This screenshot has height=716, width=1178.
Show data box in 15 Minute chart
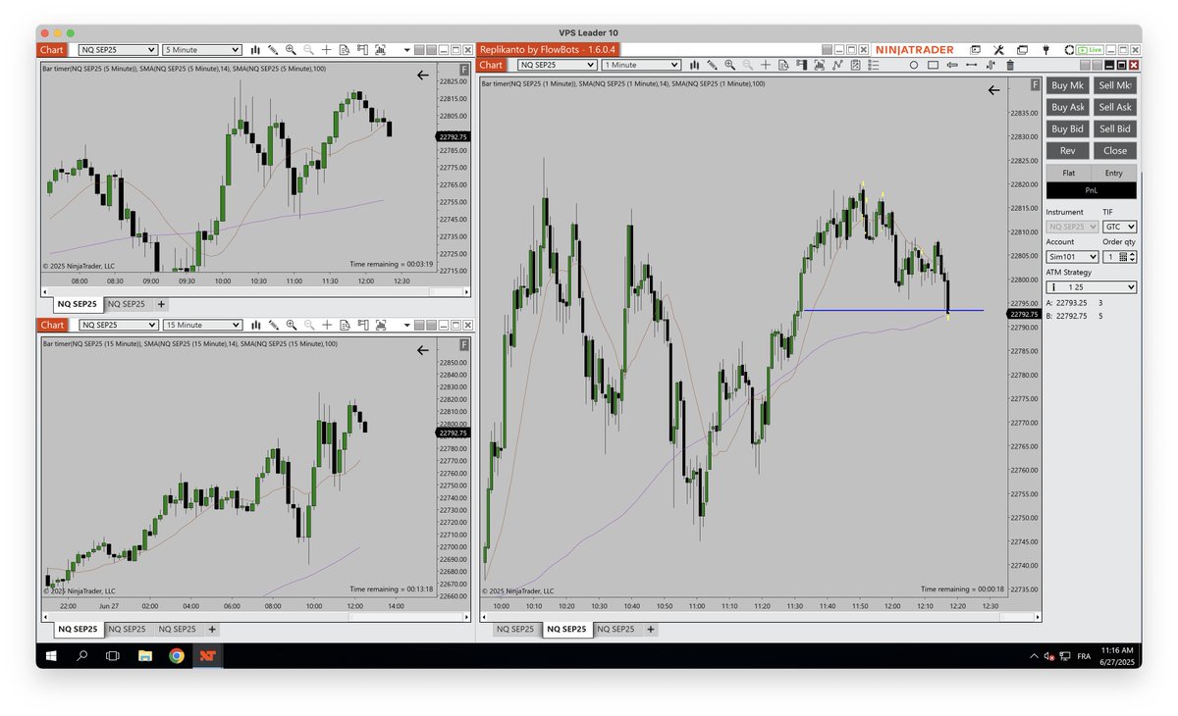coord(345,325)
